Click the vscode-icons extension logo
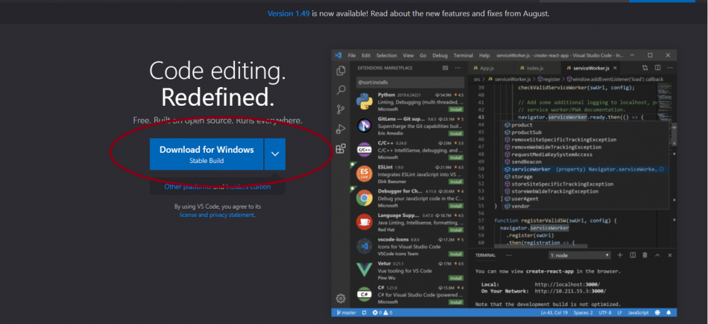Image resolution: width=708 pixels, height=324 pixels. (364, 246)
